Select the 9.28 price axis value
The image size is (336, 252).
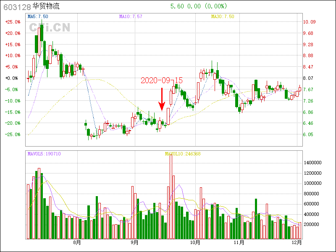pyautogui.click(x=308, y=45)
